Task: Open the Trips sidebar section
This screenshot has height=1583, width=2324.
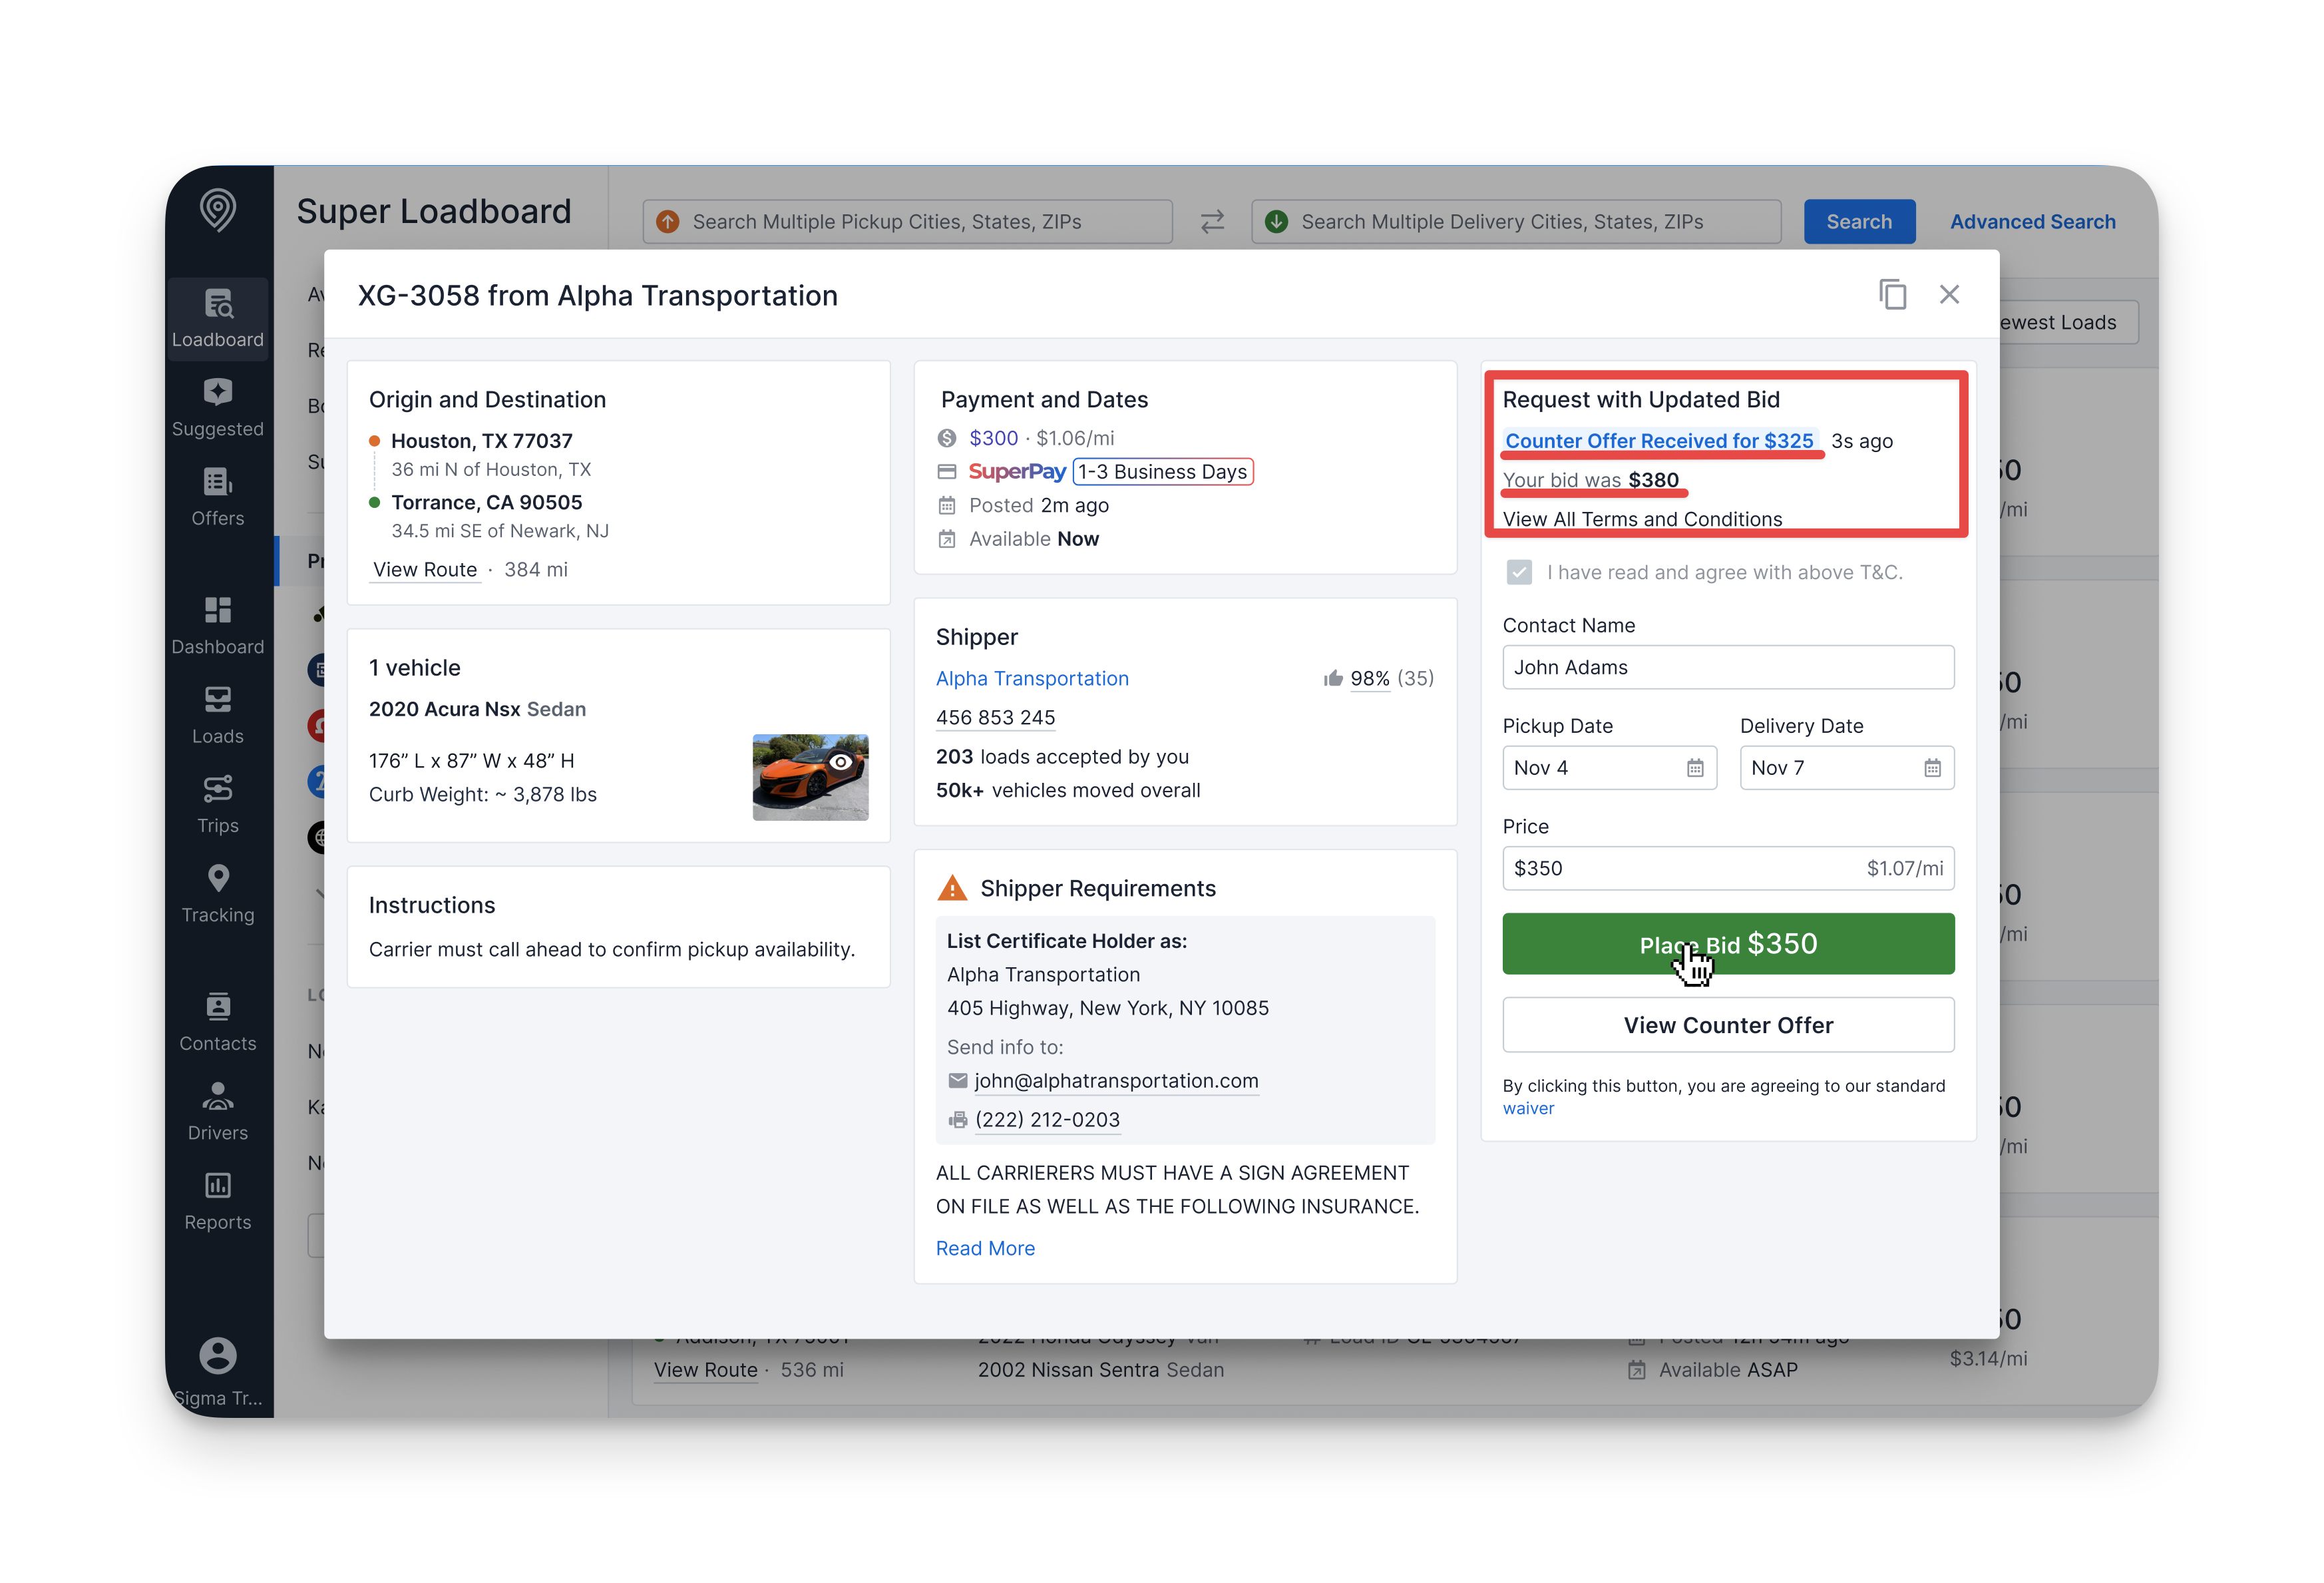Action: pyautogui.click(x=218, y=805)
